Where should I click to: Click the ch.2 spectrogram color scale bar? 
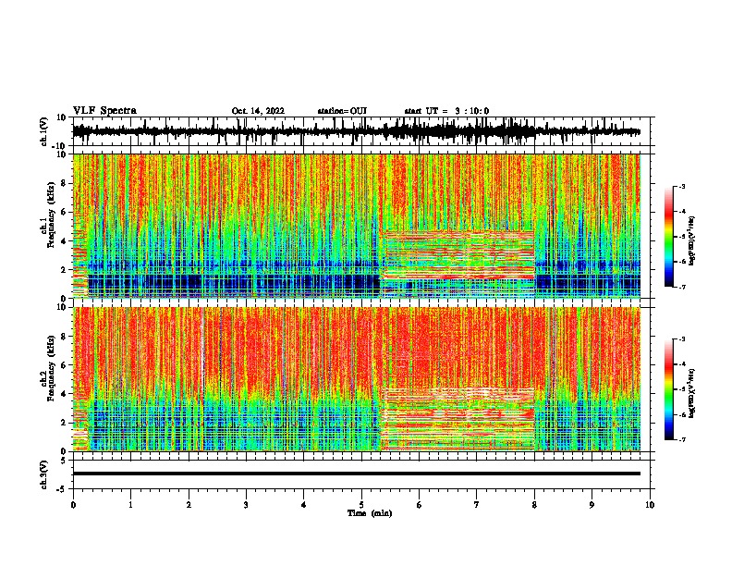(x=668, y=389)
